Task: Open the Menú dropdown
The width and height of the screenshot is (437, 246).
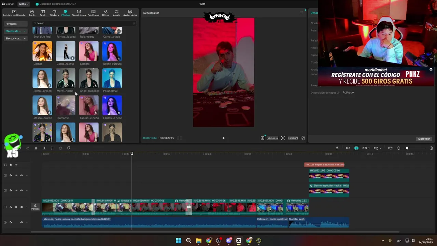Action: pos(24,4)
